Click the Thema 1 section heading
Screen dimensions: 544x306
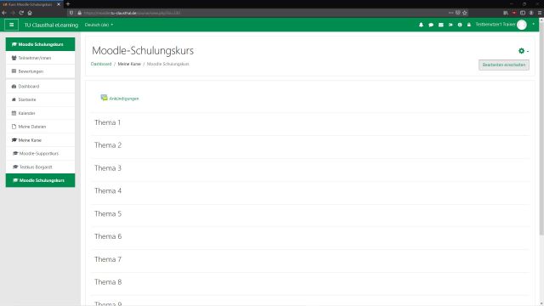(108, 122)
